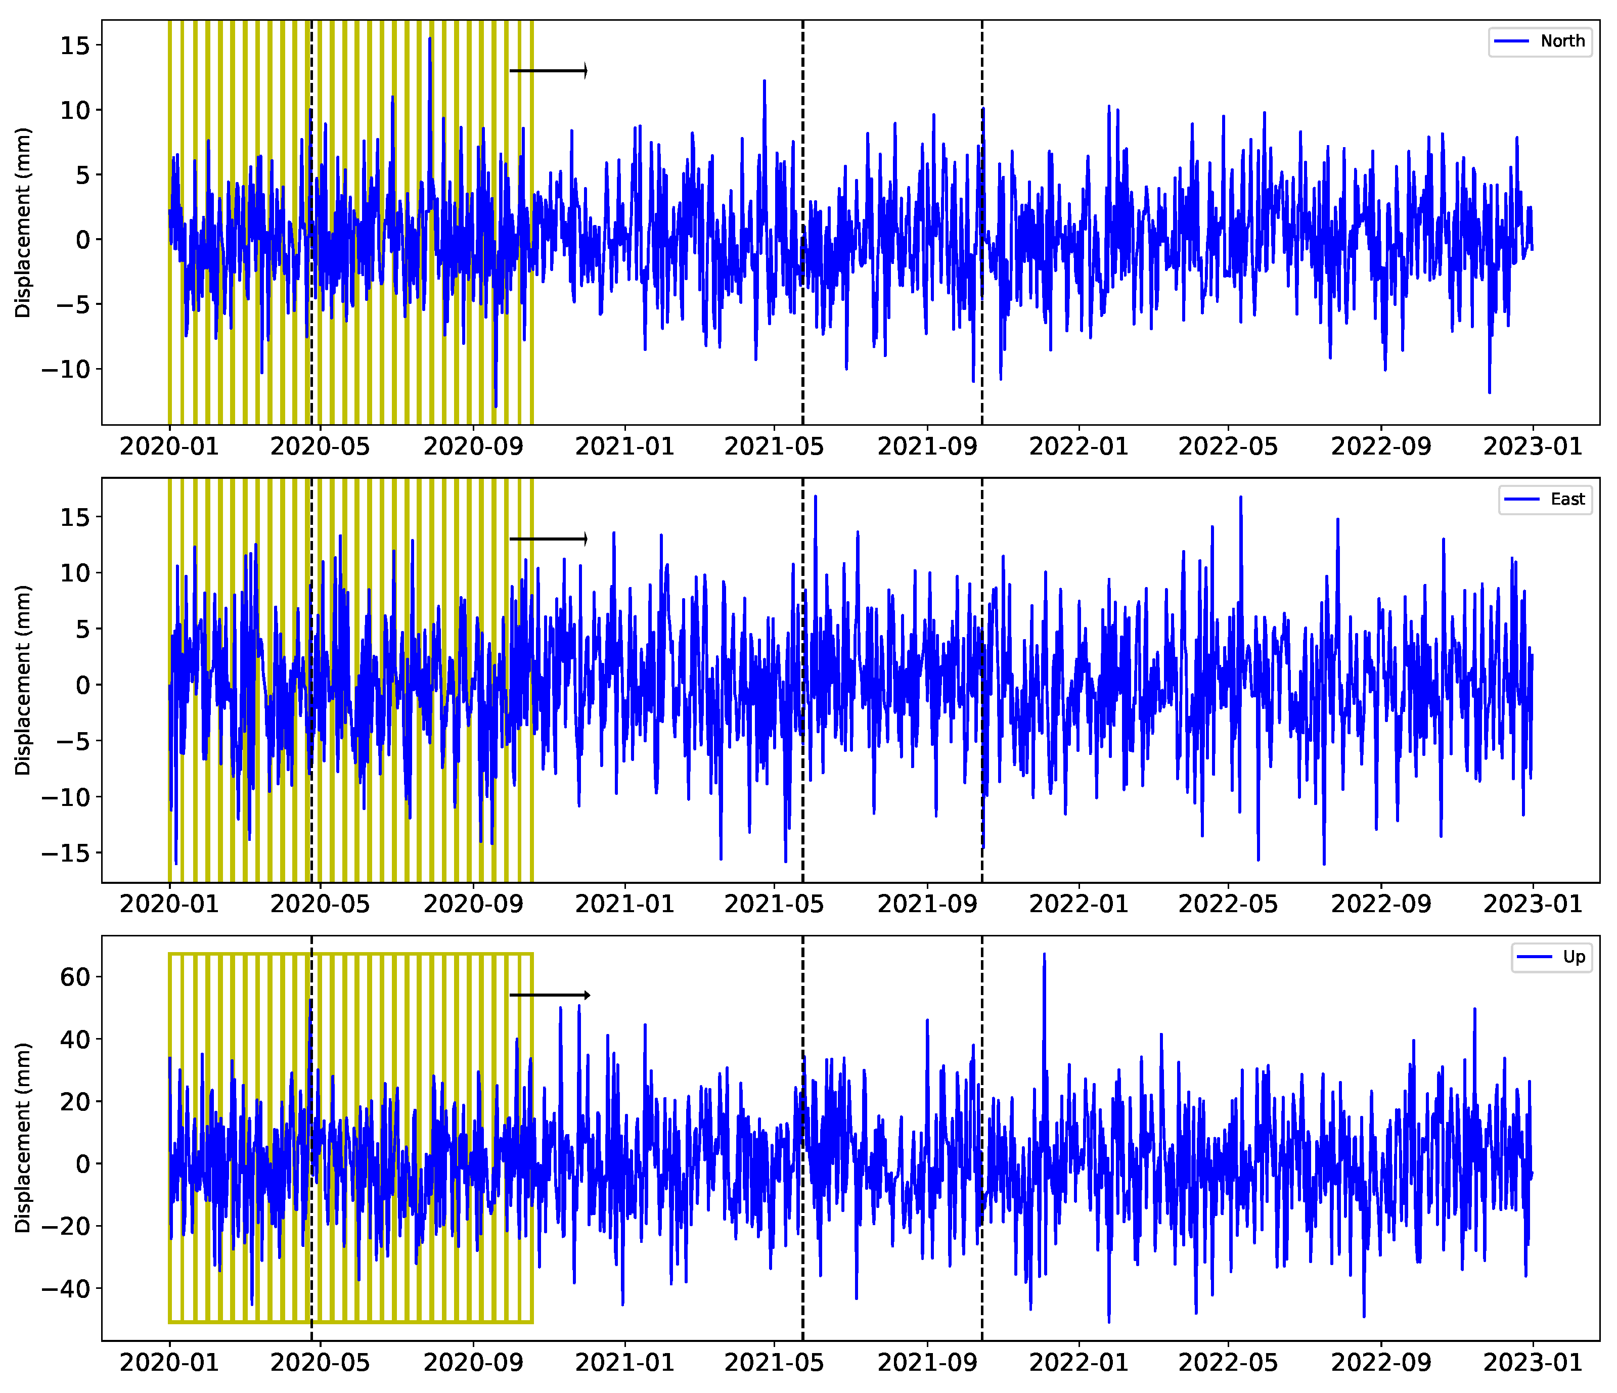The width and height of the screenshot is (1617, 1393).
Task: Click the 20 y-tick of Up plot
Action: click(76, 1101)
